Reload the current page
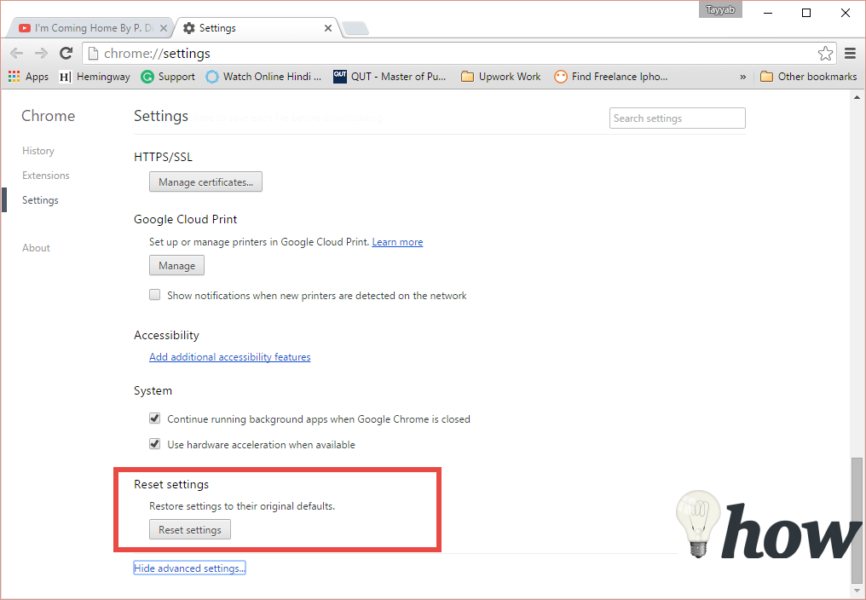 pos(66,53)
